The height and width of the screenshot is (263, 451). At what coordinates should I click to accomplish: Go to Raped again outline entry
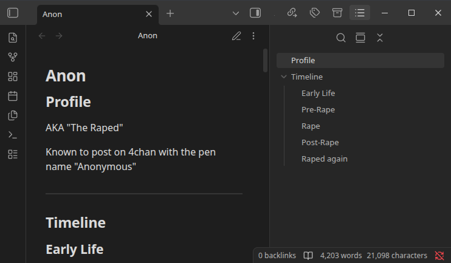(x=325, y=159)
